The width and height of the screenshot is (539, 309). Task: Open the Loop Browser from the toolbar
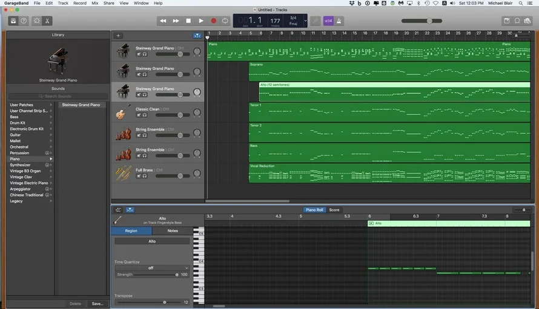click(x=517, y=21)
